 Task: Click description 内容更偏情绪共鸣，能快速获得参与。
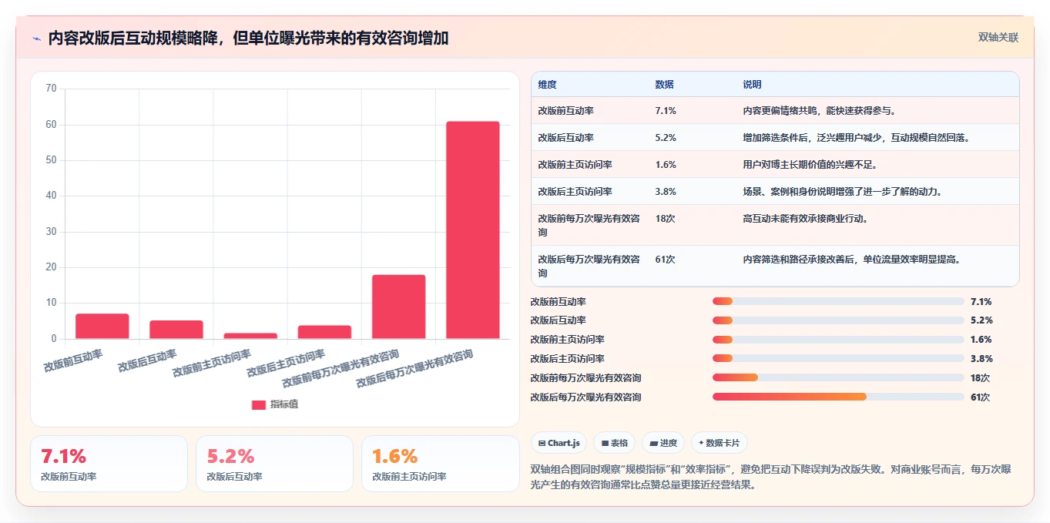point(820,111)
